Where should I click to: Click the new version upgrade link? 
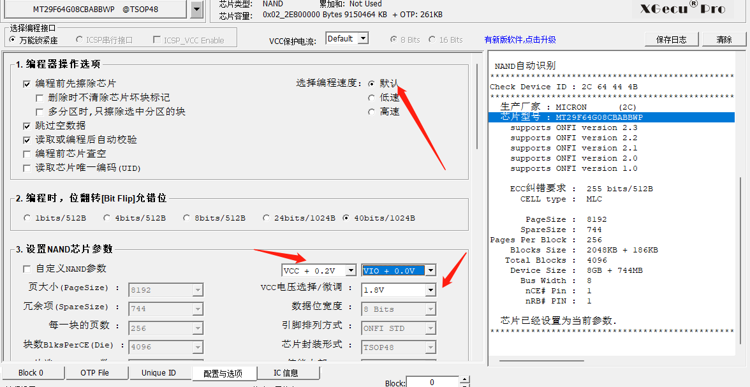point(520,40)
